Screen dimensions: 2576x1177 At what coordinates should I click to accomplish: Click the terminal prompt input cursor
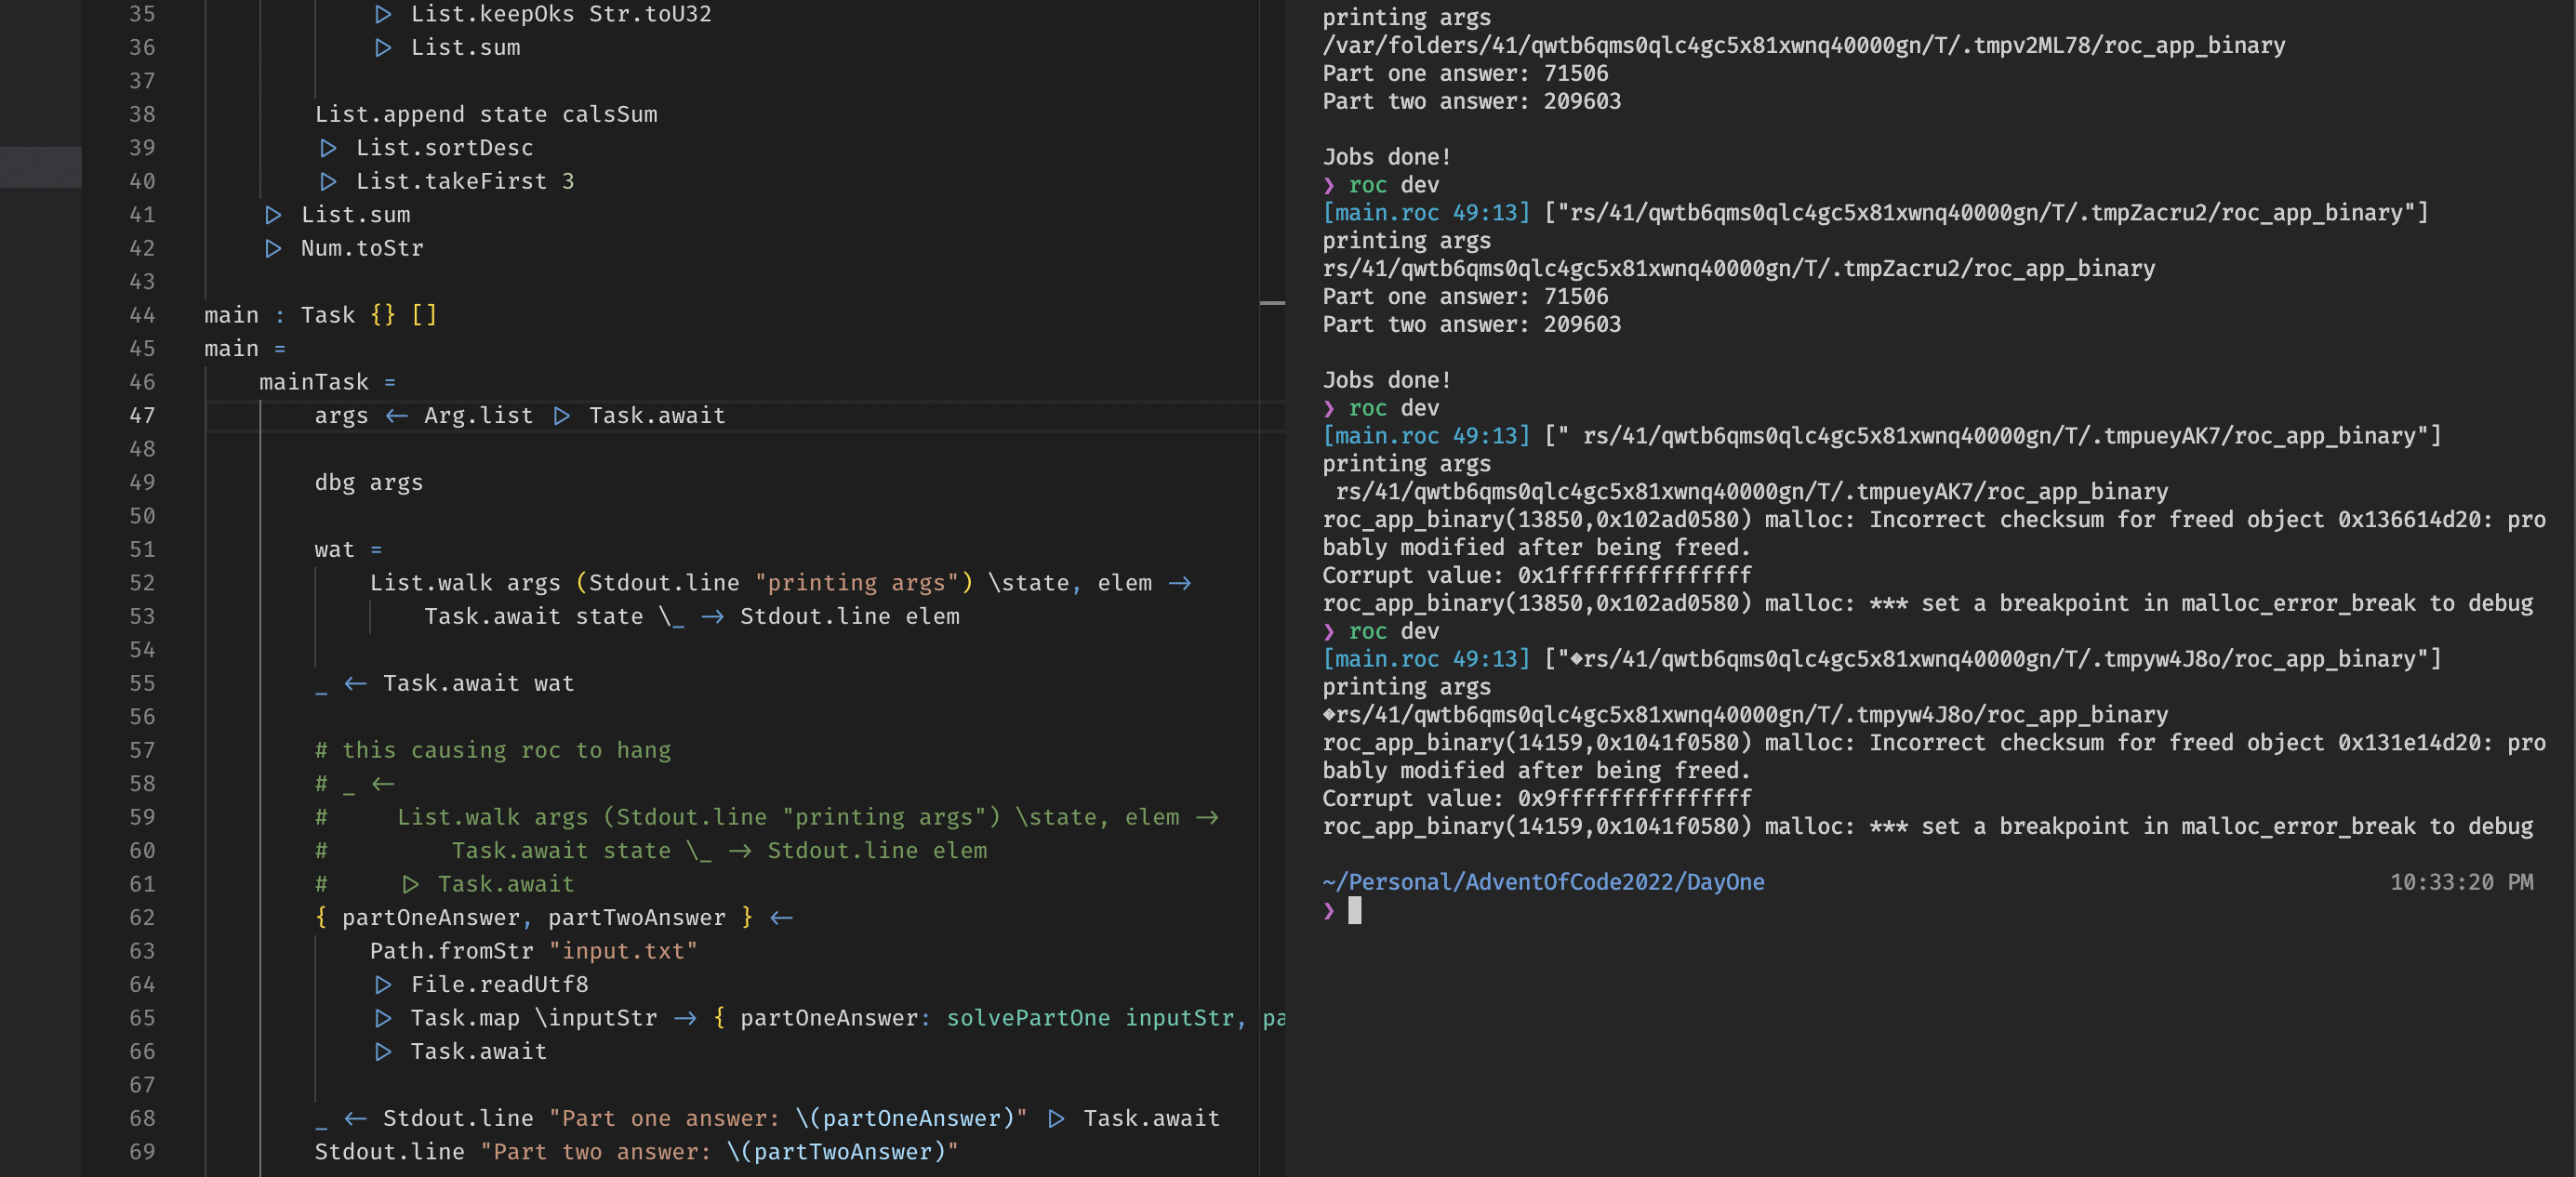point(1354,910)
